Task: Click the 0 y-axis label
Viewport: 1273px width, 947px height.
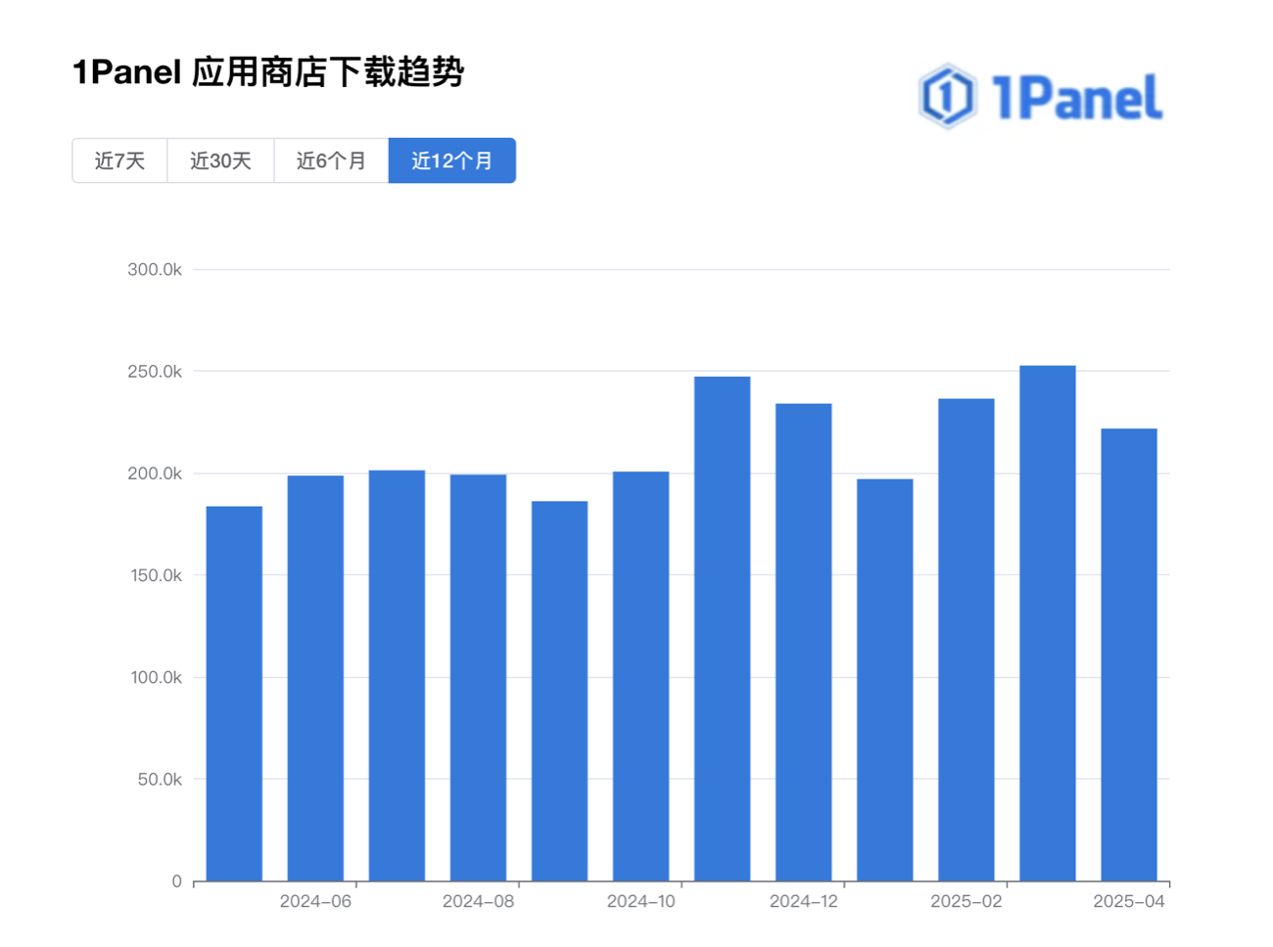Action: pos(177,881)
